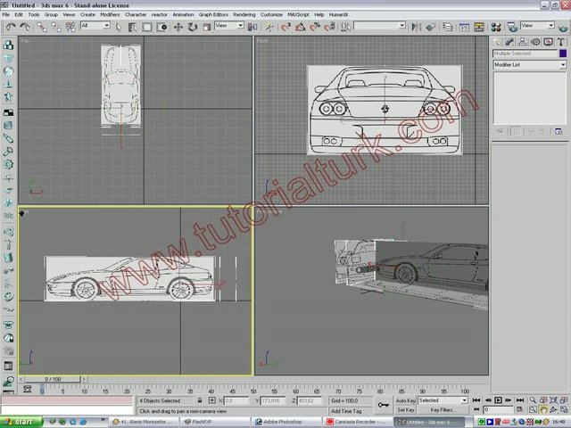
Task: Open the Layer Manager
Action: tap(448, 27)
